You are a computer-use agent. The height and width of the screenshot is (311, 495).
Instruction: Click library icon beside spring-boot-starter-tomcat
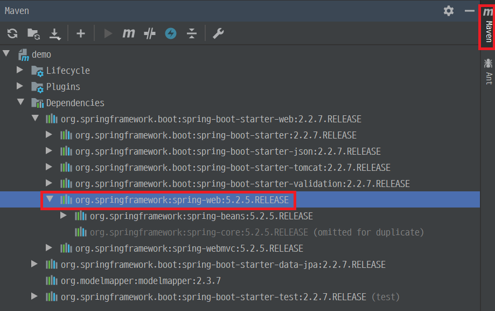66,167
